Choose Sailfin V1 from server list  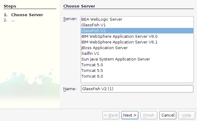(90, 54)
